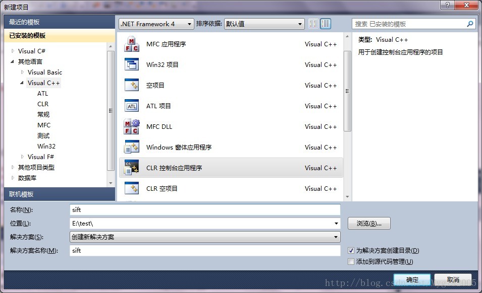Screen dimensions: 482x293
Task: Click the 确定 button
Action: 412,280
